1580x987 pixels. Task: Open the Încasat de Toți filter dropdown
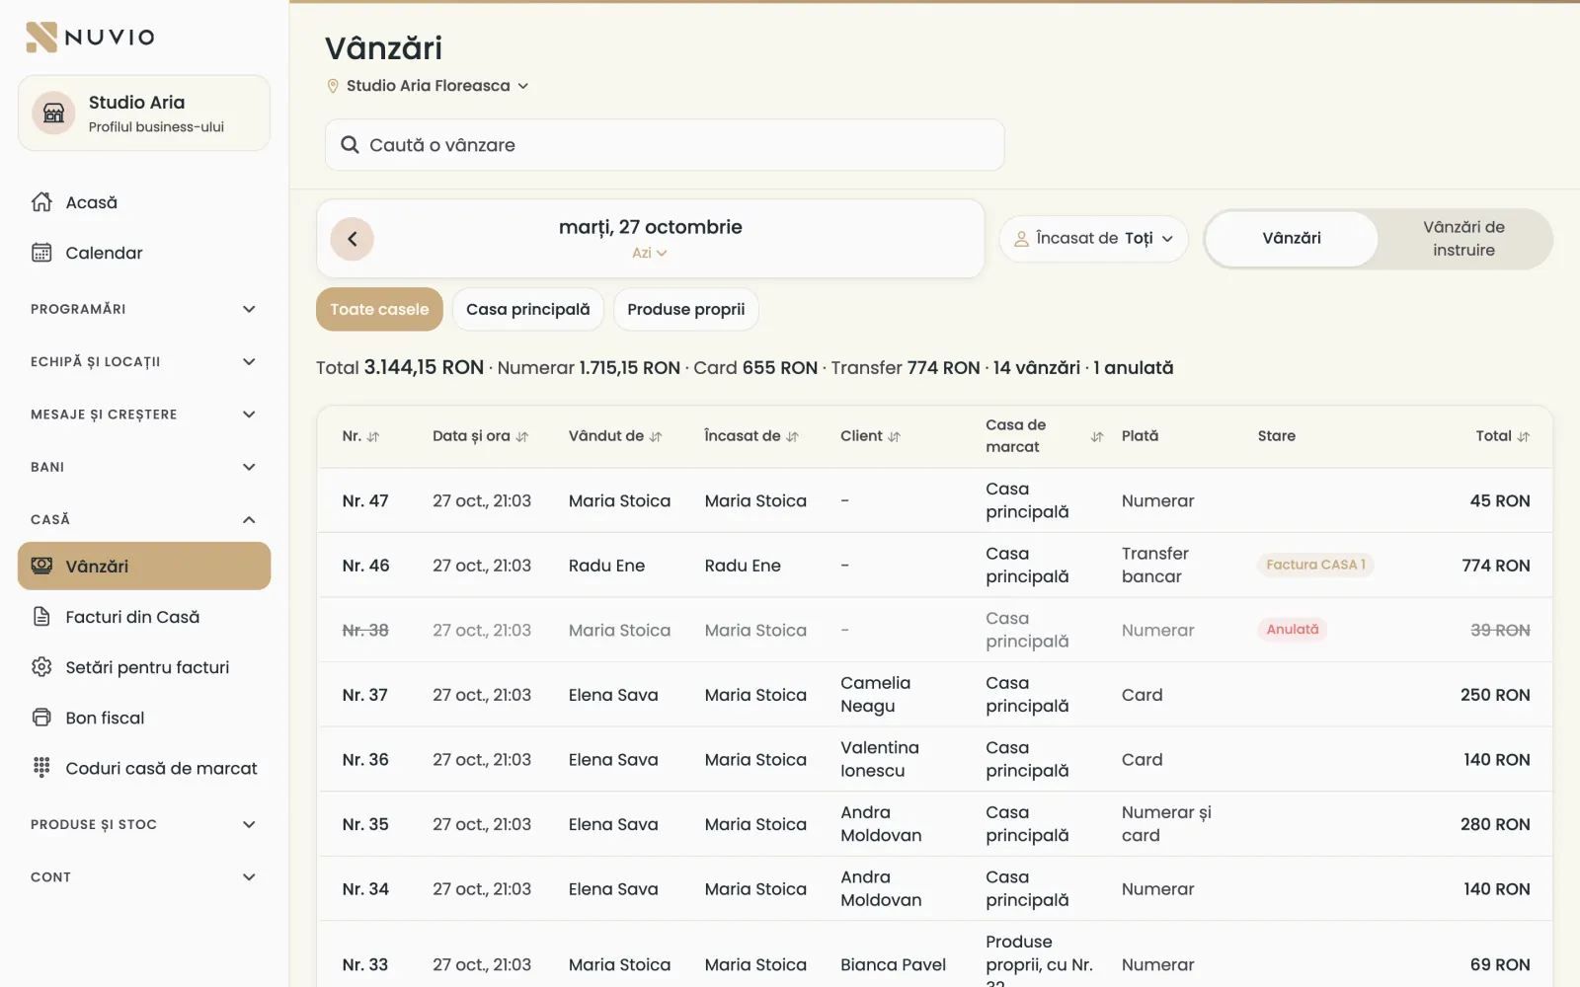click(1094, 239)
